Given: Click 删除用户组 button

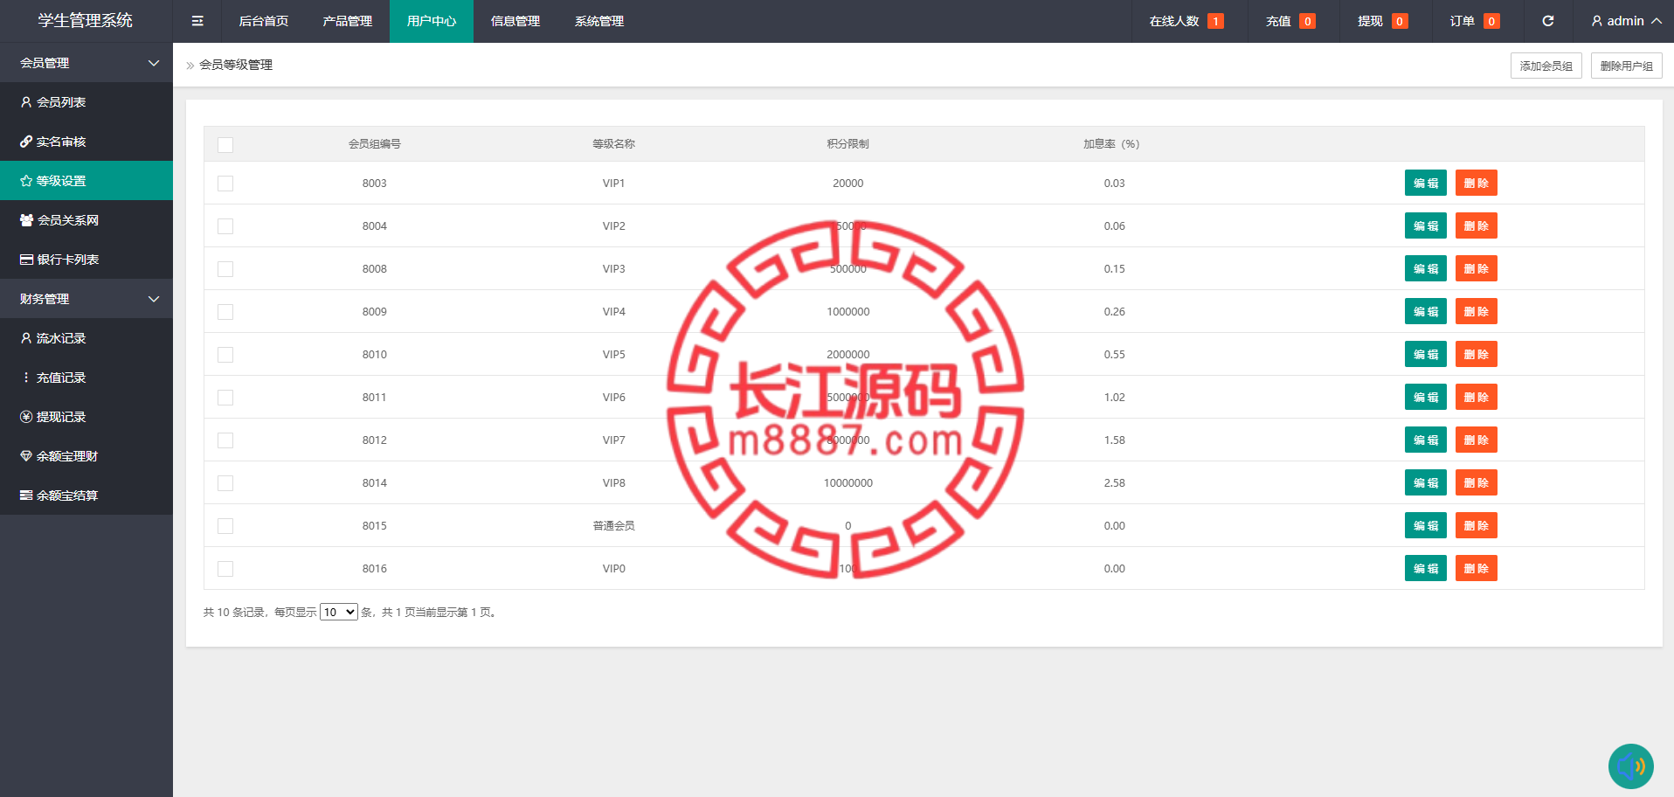Looking at the screenshot, I should click(1627, 66).
